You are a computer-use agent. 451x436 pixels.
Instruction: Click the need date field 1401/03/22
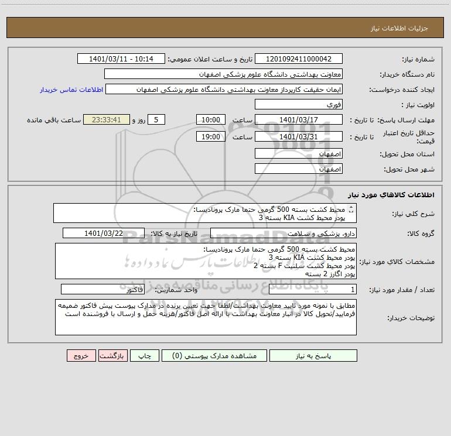pyautogui.click(x=104, y=234)
